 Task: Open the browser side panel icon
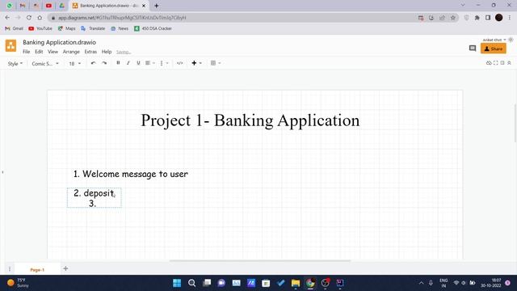point(488,18)
